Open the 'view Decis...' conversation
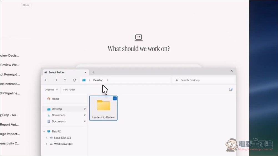This screenshot has height=156, width=278. coord(10,55)
